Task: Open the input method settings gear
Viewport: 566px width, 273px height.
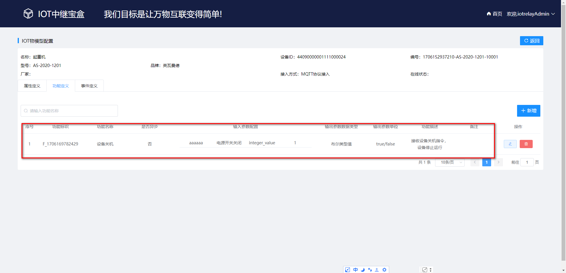Action: tap(384, 269)
